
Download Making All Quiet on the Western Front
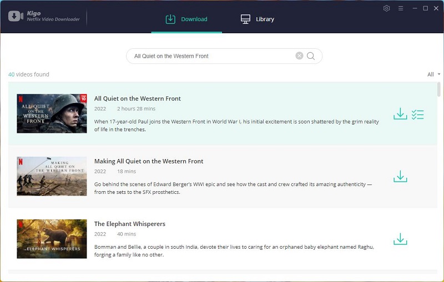click(x=400, y=177)
